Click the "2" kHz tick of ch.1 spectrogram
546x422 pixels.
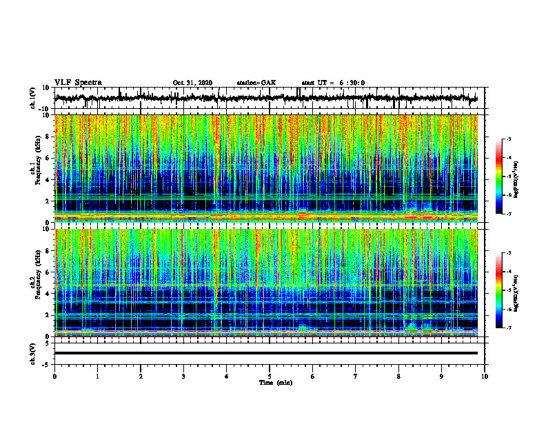point(48,201)
